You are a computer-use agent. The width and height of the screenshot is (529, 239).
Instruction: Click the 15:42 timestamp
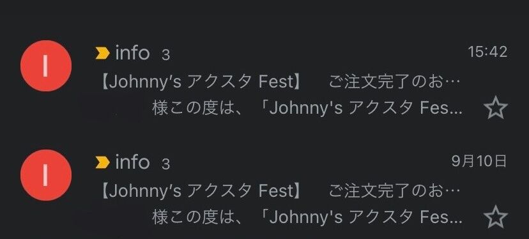coord(487,52)
